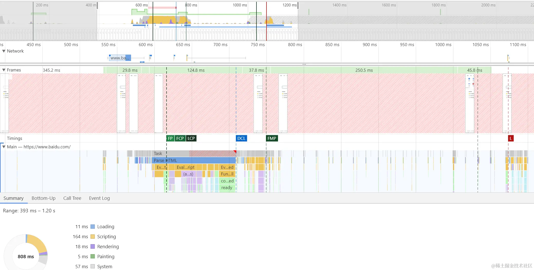Image resolution: width=534 pixels, height=270 pixels.
Task: Select the LCP timing marker
Action: [191, 138]
